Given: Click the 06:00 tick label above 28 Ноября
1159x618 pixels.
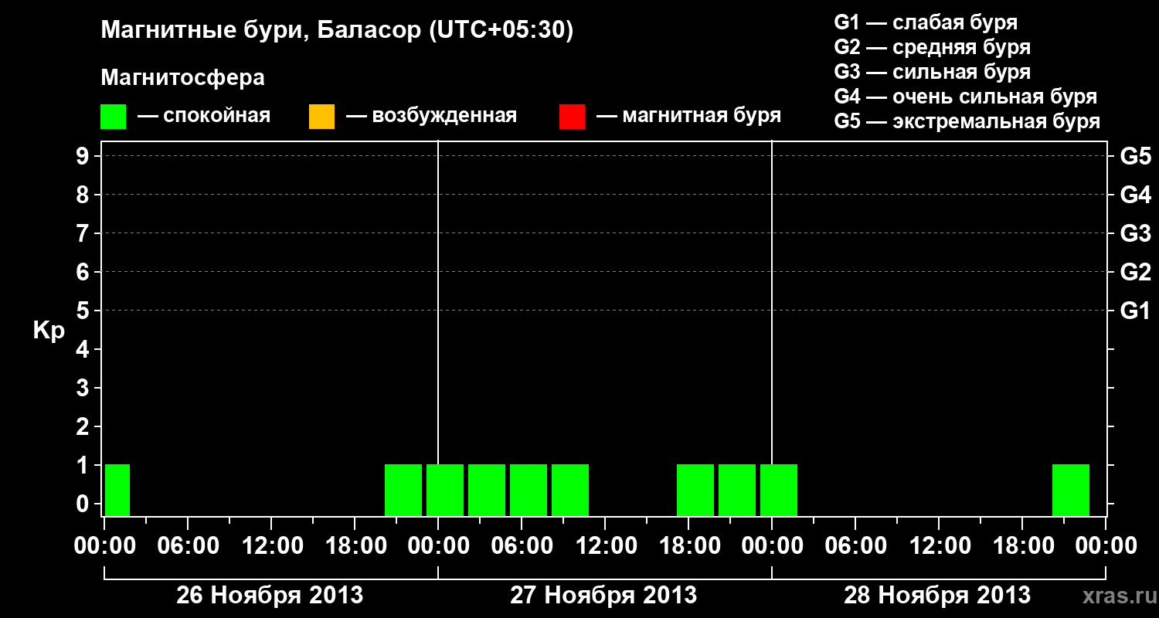Looking at the screenshot, I should [855, 545].
